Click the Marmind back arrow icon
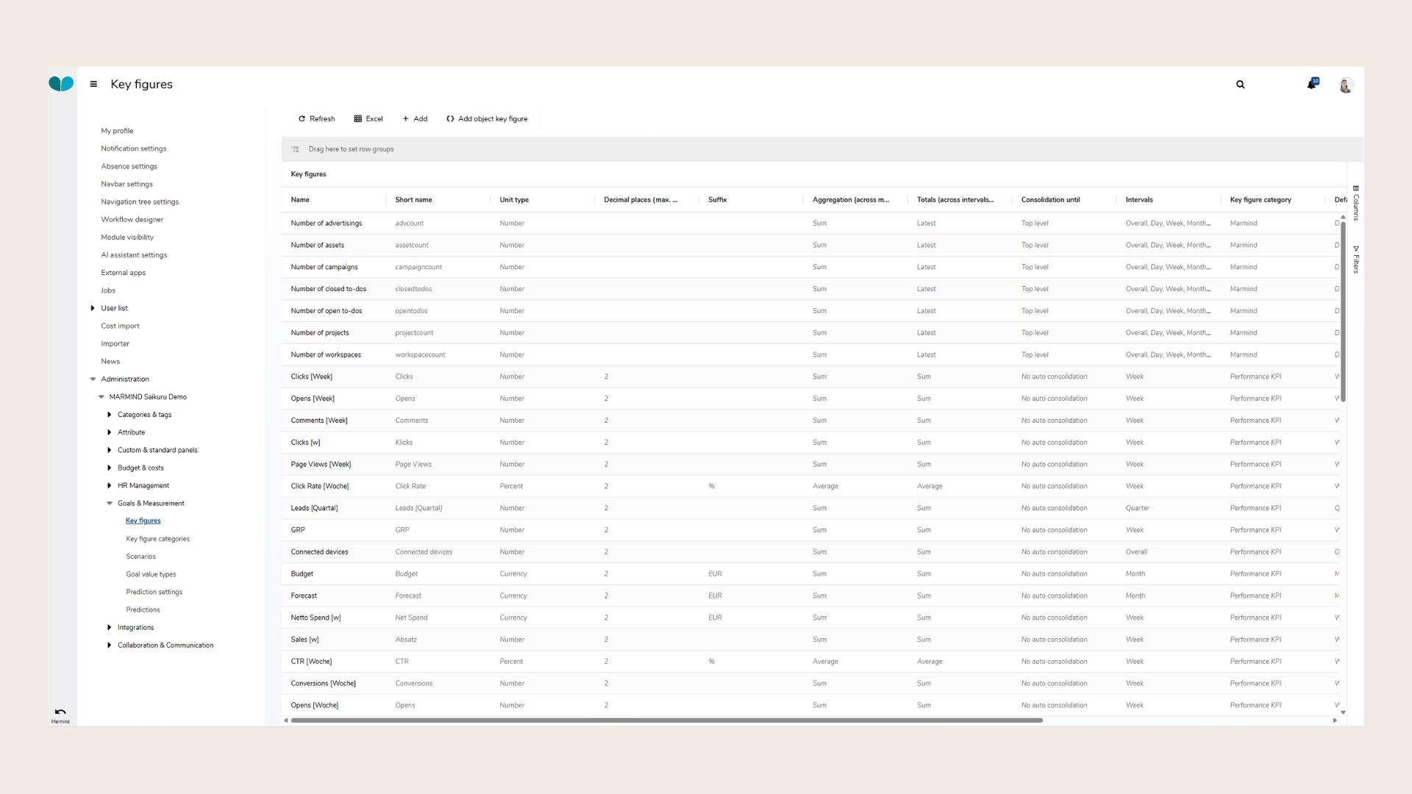The height and width of the screenshot is (794, 1412). point(60,712)
